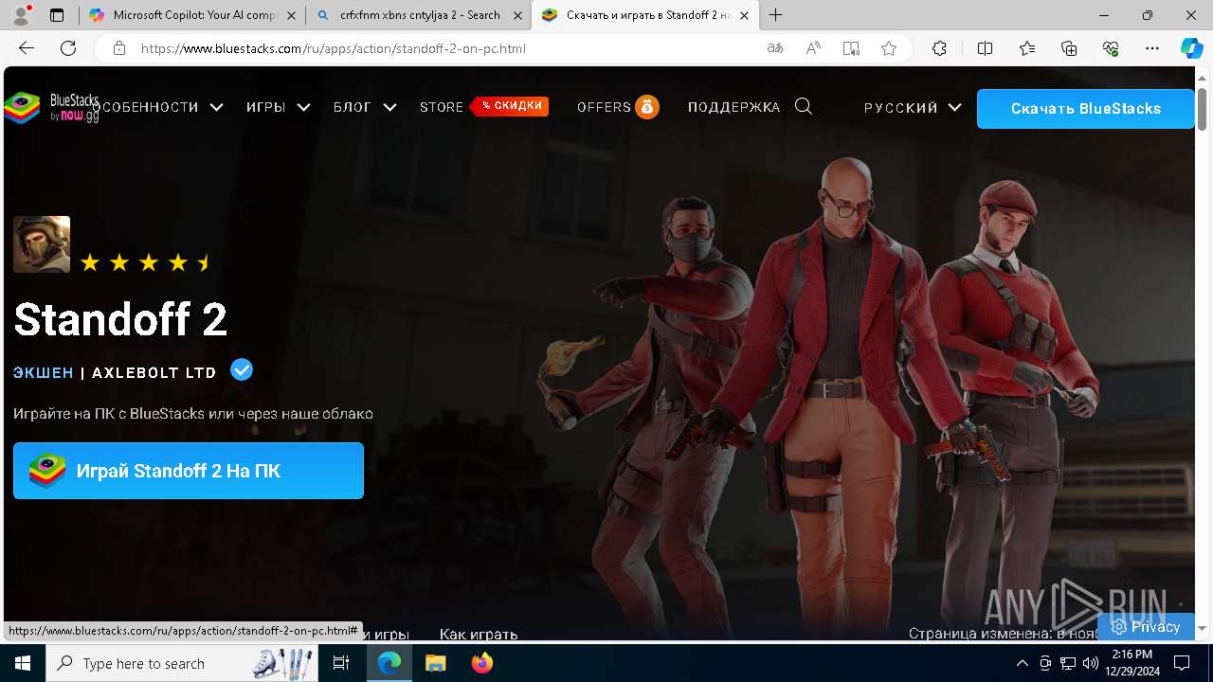Expand the ОСОБЕННОСТИ menu
Image resolution: width=1213 pixels, height=682 pixels.
157,108
